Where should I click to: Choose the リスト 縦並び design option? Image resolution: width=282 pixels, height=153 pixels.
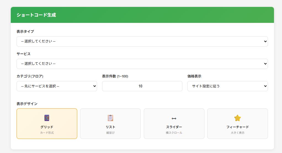point(110,124)
